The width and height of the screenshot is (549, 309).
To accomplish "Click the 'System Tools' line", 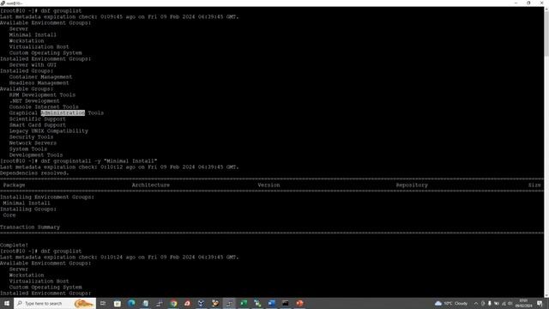I will tap(28, 148).
